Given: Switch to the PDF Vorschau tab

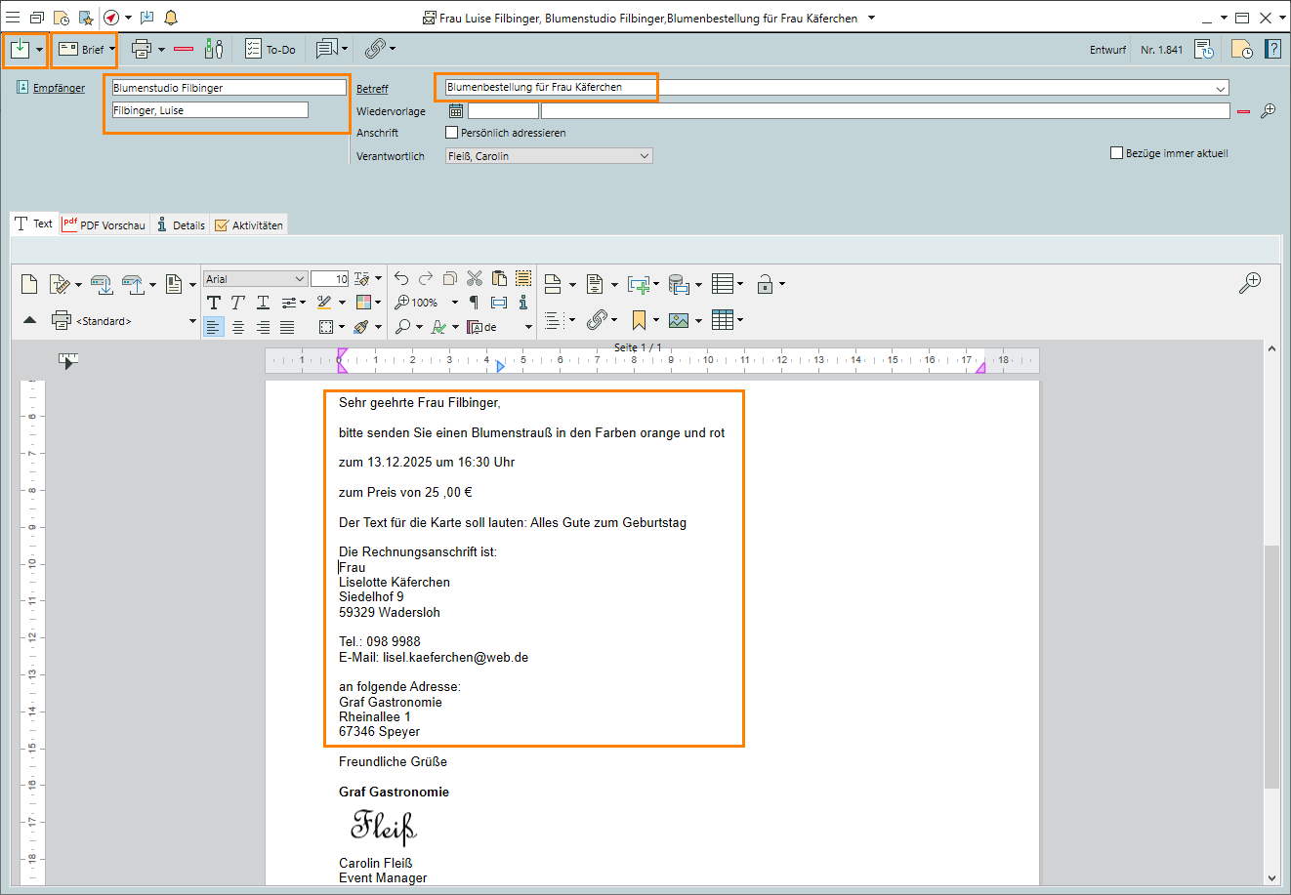Looking at the screenshot, I should click(104, 224).
